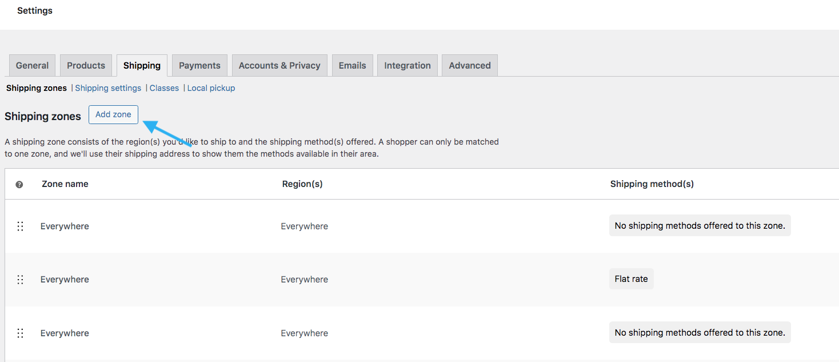
Task: Select the Shipping tab
Action: 142,65
